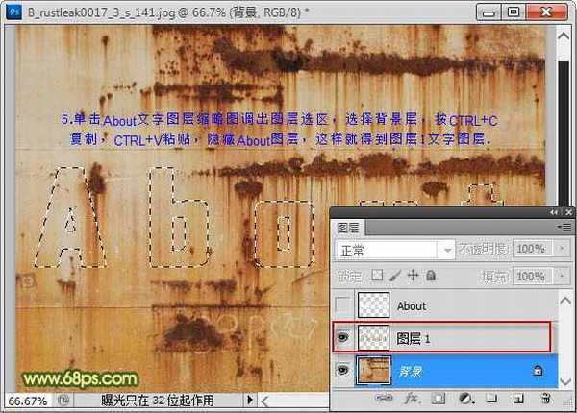Collapse the layers panel with double arrows

[554, 212]
